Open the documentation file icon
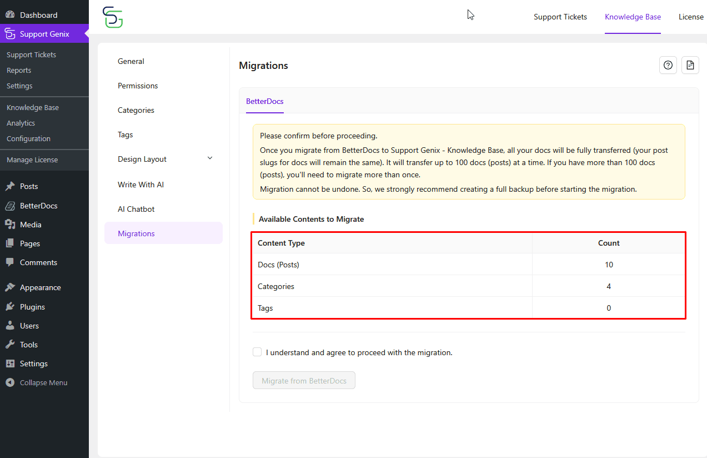The width and height of the screenshot is (707, 458). click(x=690, y=65)
